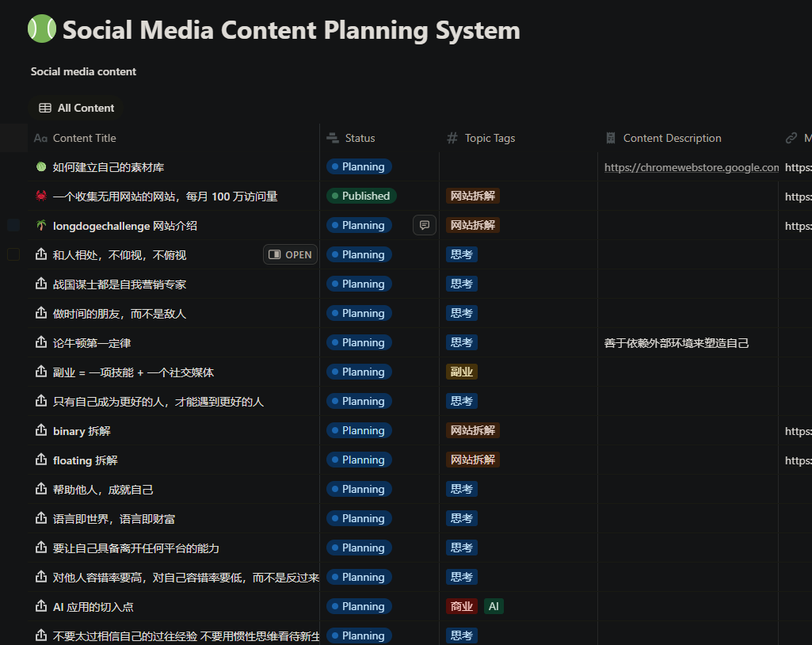Click the Content Description column header
Screen dimensions: 812x645
(x=672, y=138)
